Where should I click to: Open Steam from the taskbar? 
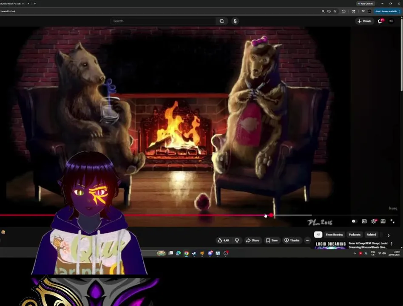tap(194, 253)
